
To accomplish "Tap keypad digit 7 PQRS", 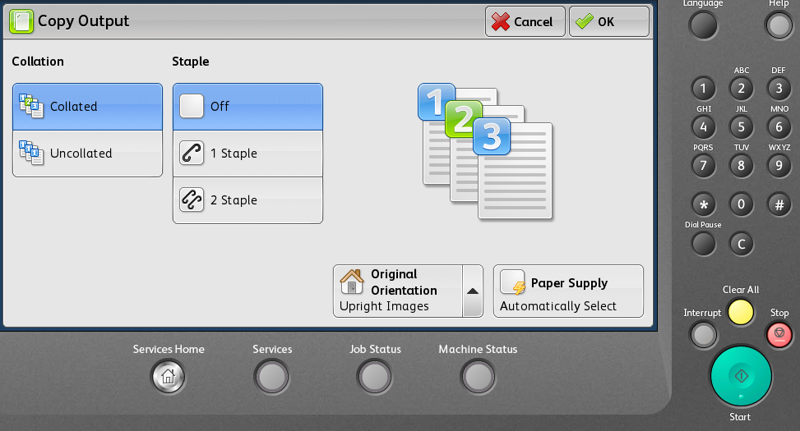I will [x=703, y=166].
